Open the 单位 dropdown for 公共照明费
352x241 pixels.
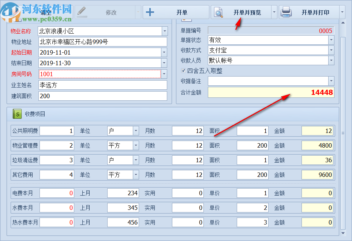pos(136,131)
